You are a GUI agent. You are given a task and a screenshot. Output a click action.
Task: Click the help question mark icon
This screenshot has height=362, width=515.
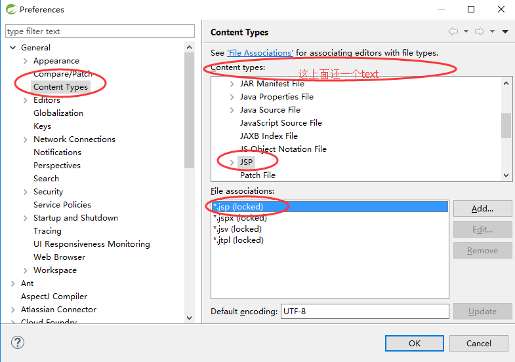(18, 343)
